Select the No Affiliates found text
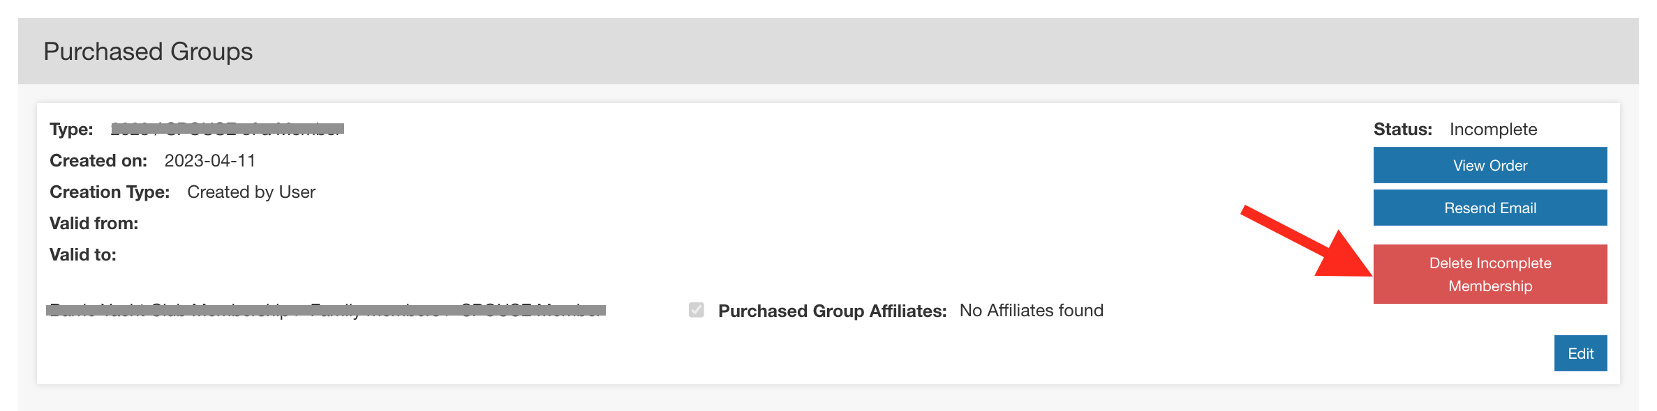1657x411 pixels. click(x=1031, y=310)
